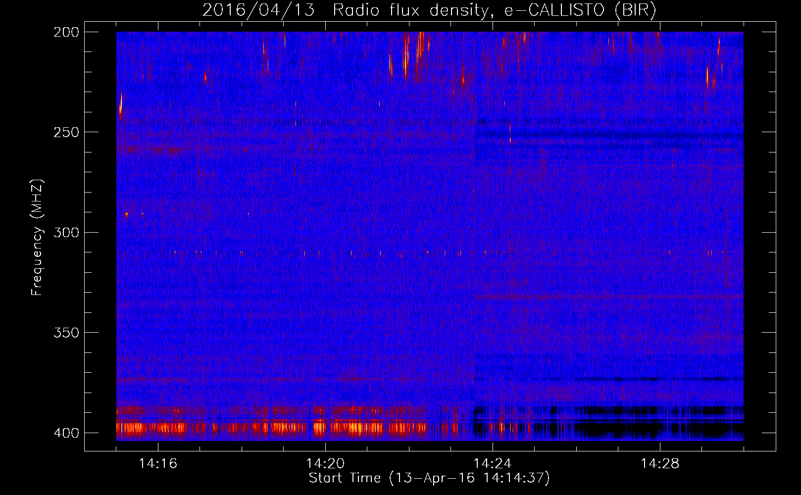Click the 350 frequency tick label
Viewport: 801px width, 495px height.
coord(66,333)
